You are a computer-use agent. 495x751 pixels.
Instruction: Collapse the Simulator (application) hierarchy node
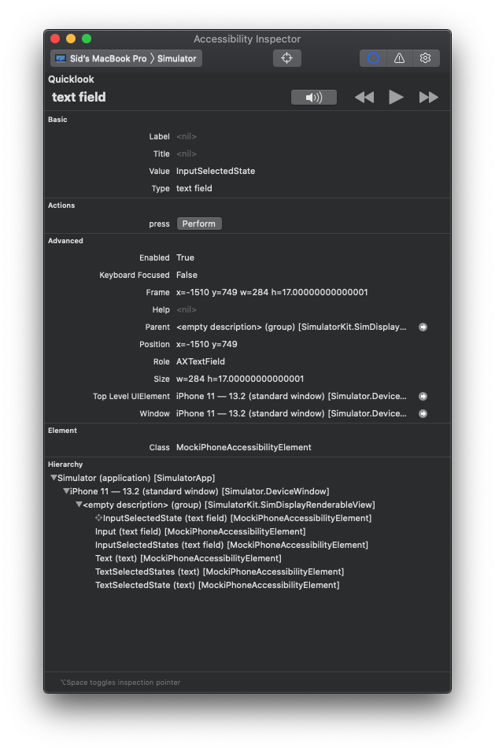coord(54,477)
